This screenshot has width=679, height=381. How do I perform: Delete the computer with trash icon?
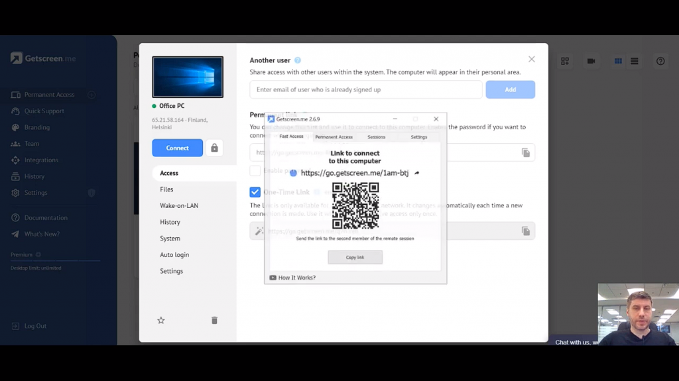[x=214, y=321]
